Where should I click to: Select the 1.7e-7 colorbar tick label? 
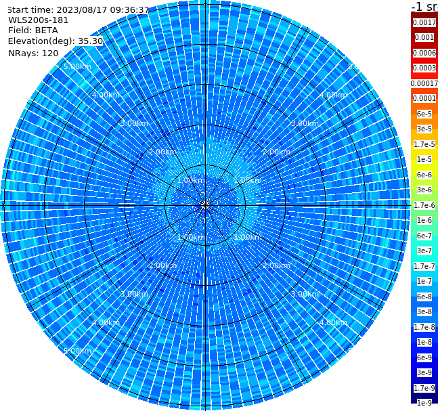coord(424,266)
